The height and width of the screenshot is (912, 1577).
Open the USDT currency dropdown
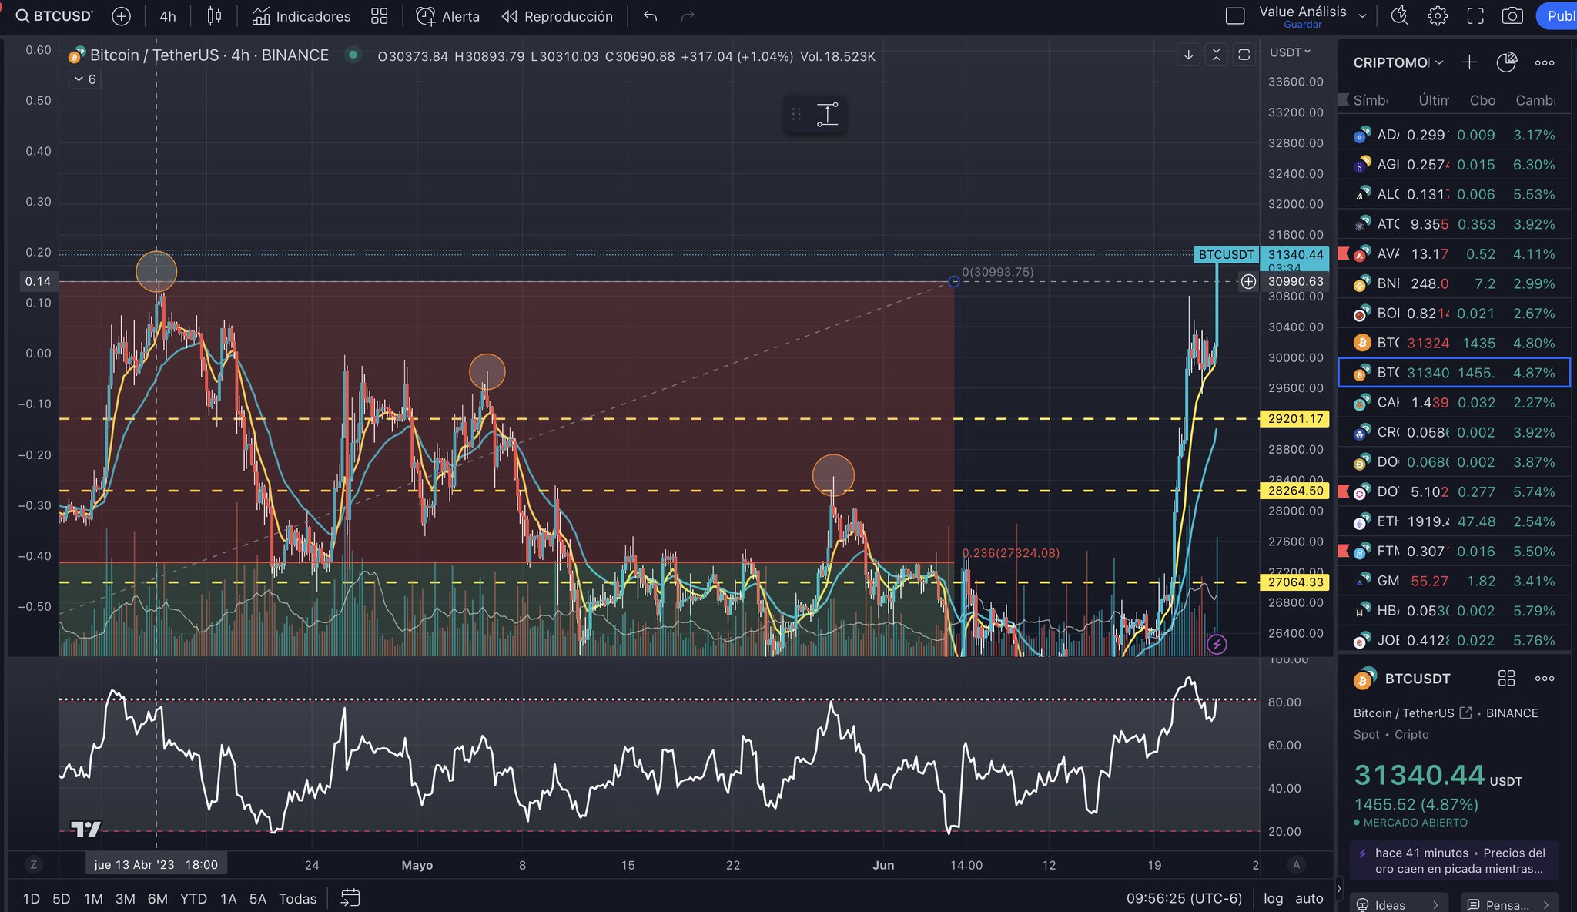click(1290, 52)
